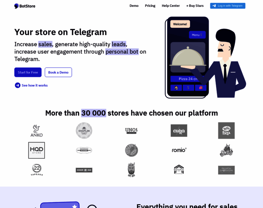Select the ANKO store logo
263x208 pixels.
[x=37, y=131]
